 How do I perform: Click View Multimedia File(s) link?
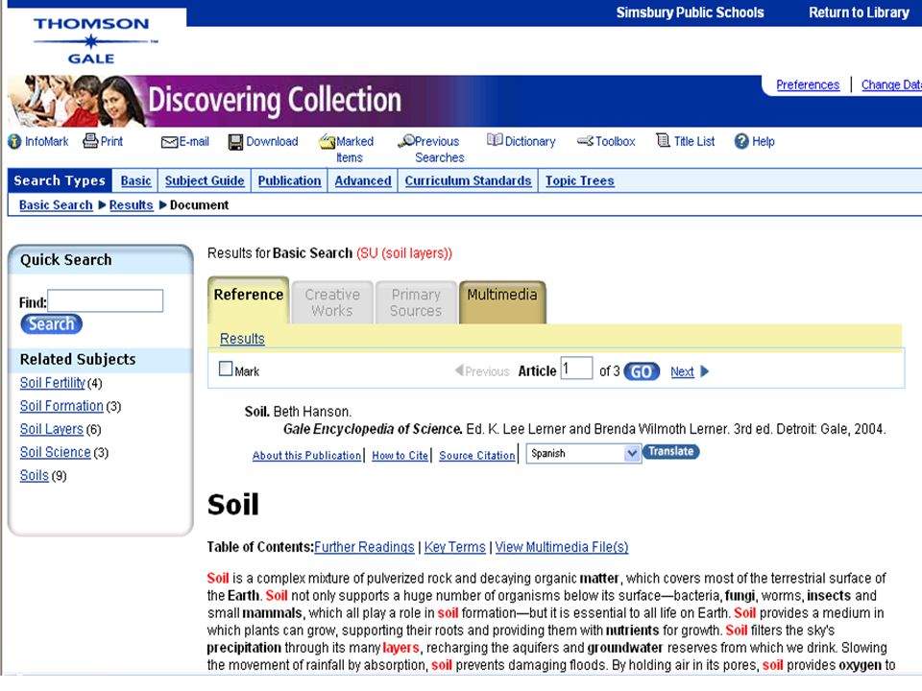coord(562,547)
